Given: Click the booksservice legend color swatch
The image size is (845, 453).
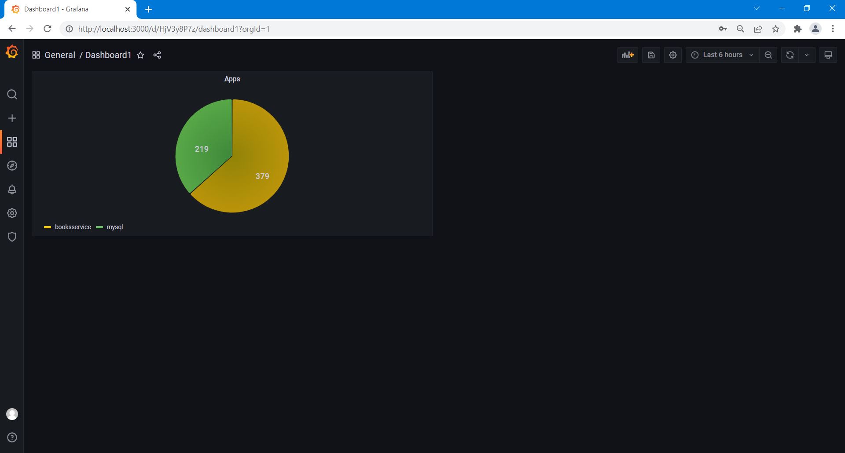Looking at the screenshot, I should point(48,227).
